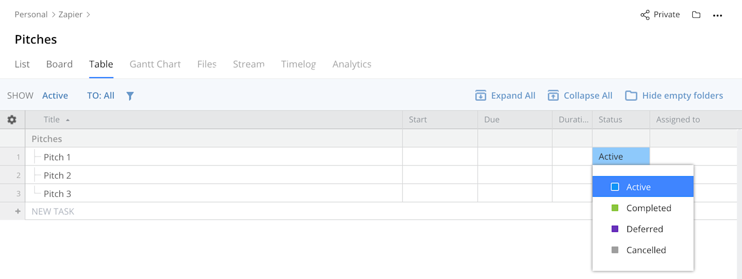Viewport: 742px width, 279px height.
Task: Click the NEW TASK input row
Action: click(308, 211)
